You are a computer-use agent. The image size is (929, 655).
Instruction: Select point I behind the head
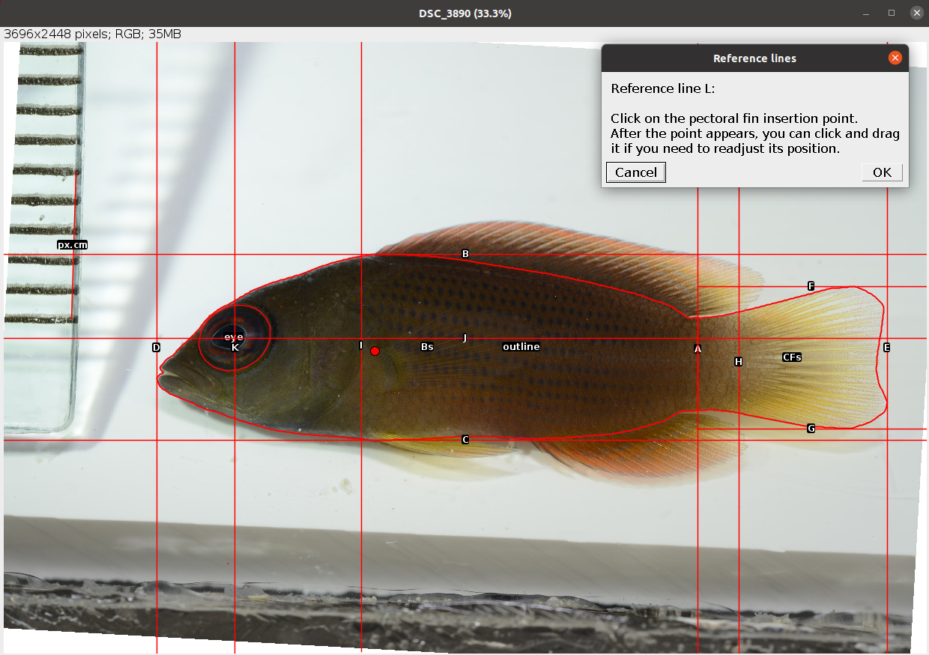[360, 346]
